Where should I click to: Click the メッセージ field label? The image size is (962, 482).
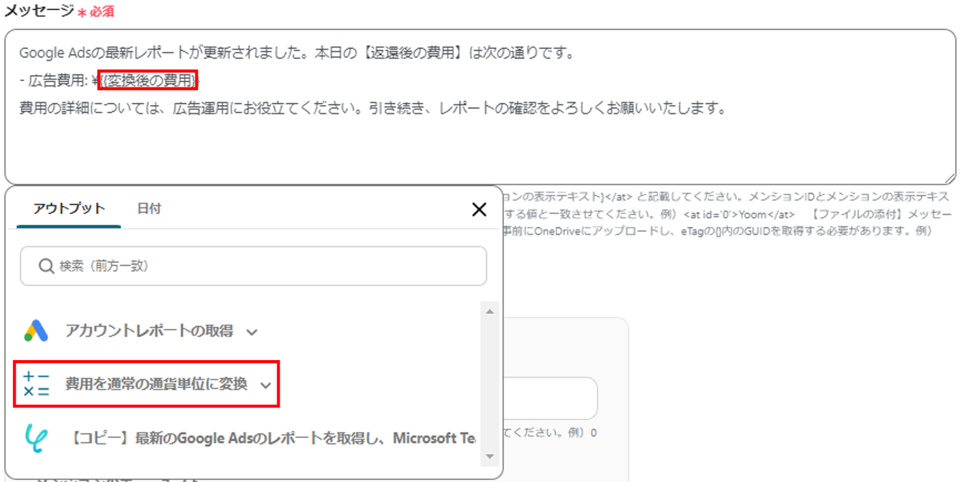click(39, 11)
